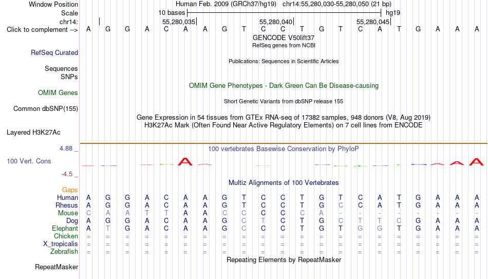Click 'Human Feb. 2009 (GRCh37/hg19)' assembly text

pos(226,4)
